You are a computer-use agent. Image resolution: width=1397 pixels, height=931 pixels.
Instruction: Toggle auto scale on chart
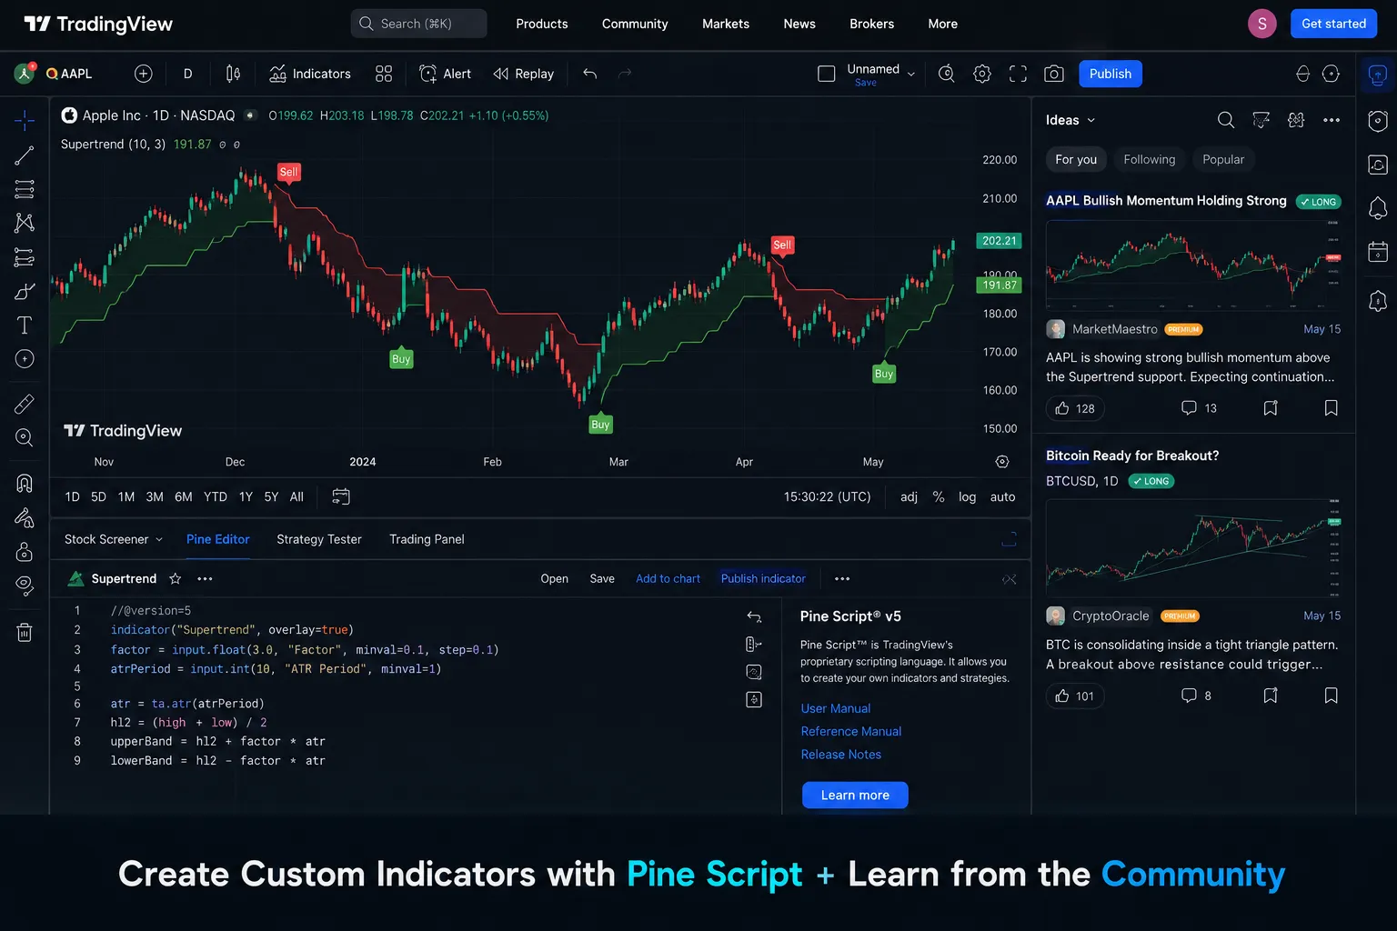point(1002,496)
